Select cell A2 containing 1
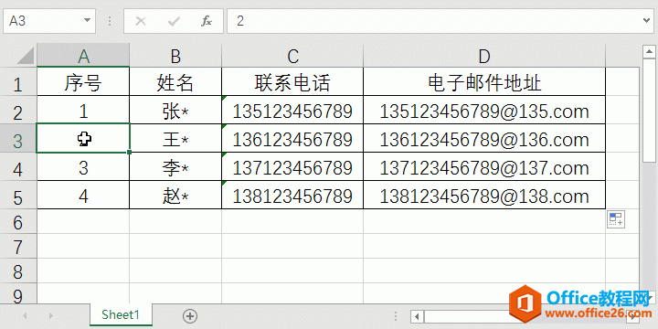This screenshot has height=329, width=658. click(x=83, y=111)
